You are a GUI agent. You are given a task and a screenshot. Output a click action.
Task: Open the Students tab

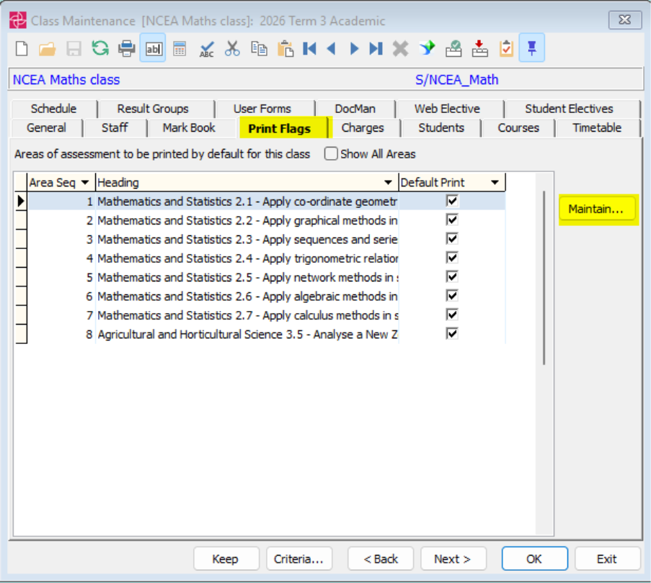(x=441, y=127)
